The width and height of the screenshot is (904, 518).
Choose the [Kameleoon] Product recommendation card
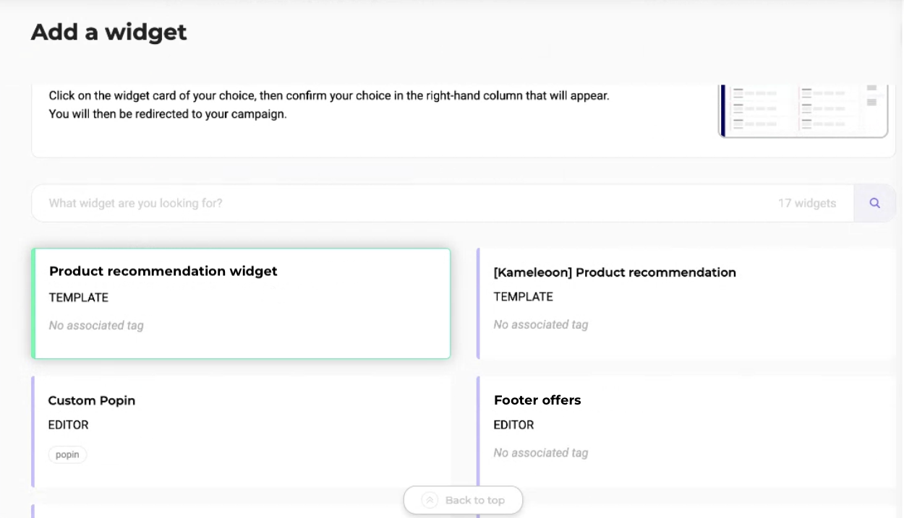(x=686, y=303)
